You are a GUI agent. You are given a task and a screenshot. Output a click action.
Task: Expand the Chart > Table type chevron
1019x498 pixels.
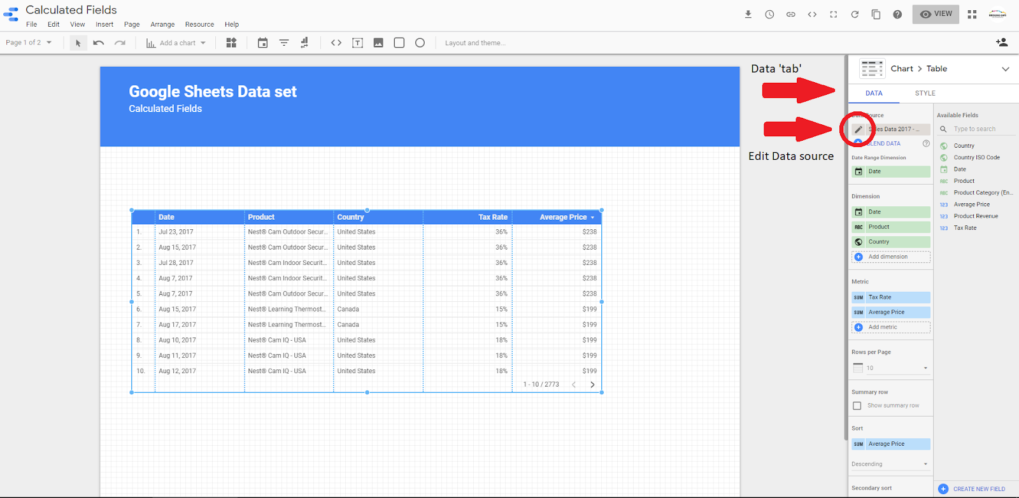tap(1006, 69)
